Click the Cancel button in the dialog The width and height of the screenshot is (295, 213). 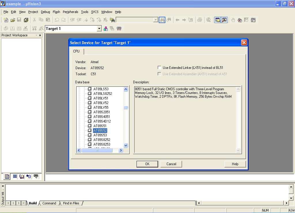pyautogui.click(x=171, y=164)
